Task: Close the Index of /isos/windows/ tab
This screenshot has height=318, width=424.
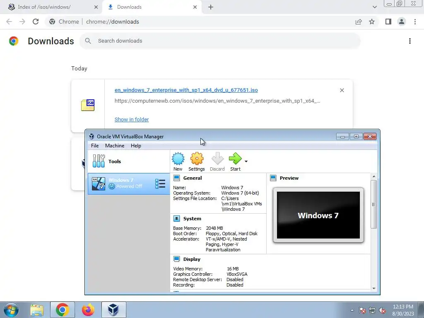Action: (96, 7)
